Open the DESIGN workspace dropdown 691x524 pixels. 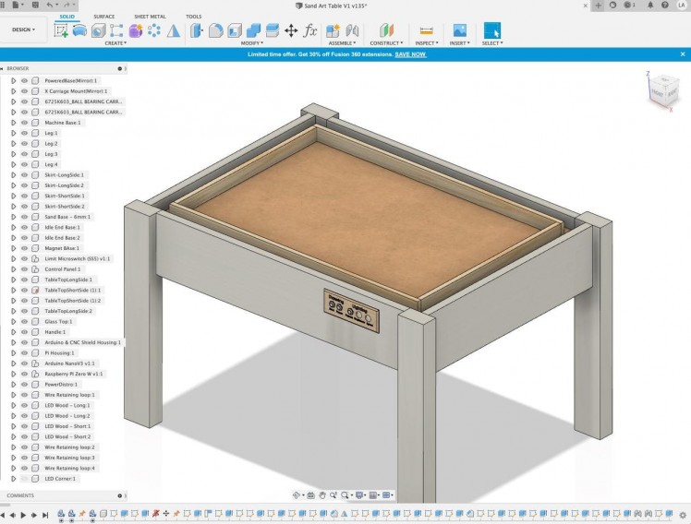(24, 30)
